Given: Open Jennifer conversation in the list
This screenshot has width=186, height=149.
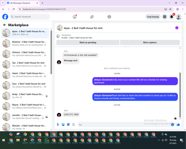Looking at the screenshot, I should 25,117.
